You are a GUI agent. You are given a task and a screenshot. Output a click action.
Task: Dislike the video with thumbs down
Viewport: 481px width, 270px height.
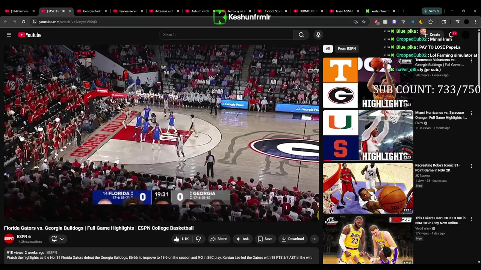[198, 239]
